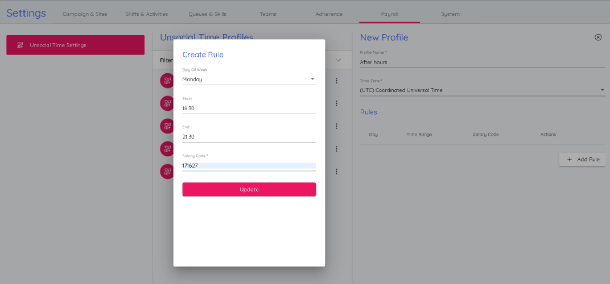Image resolution: width=610 pixels, height=284 pixels.
Task: Click the first profile's pink avatar icon
Action: [x=167, y=81]
